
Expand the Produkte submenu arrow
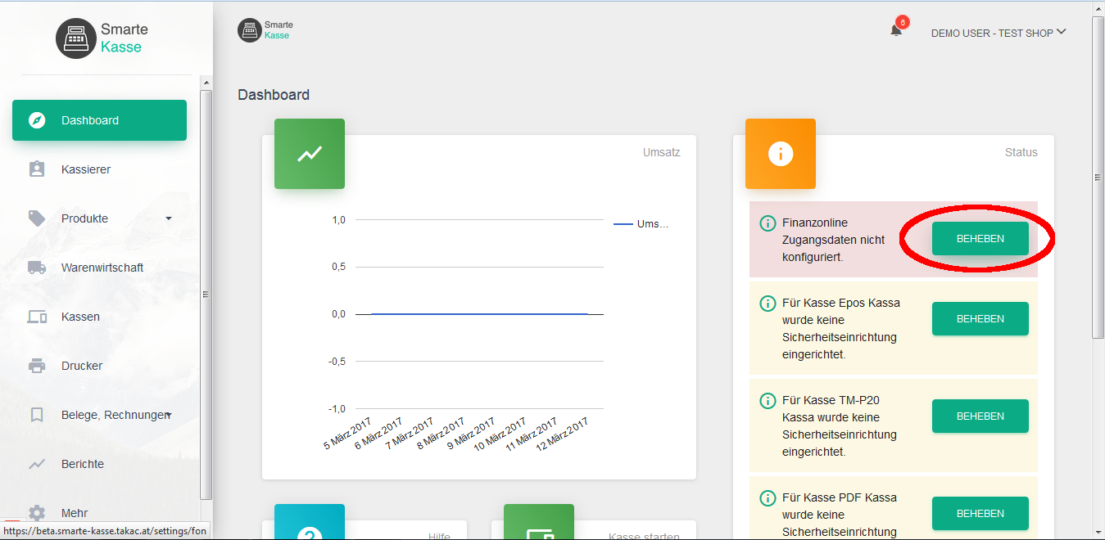click(169, 218)
